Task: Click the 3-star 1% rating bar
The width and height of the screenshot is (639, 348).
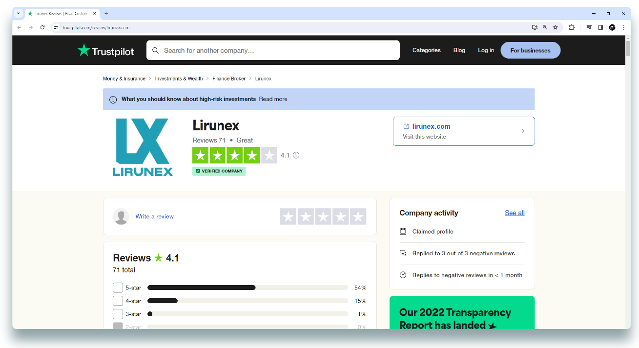Action: (247, 314)
